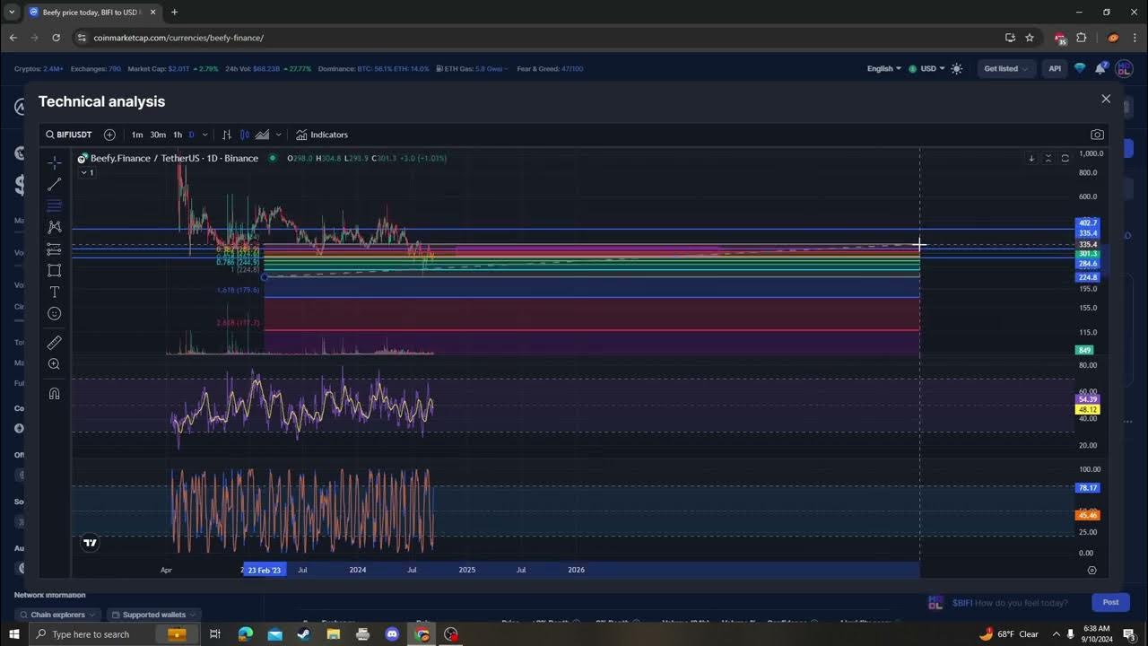
Task: Select the zoom in tool
Action: click(x=54, y=364)
